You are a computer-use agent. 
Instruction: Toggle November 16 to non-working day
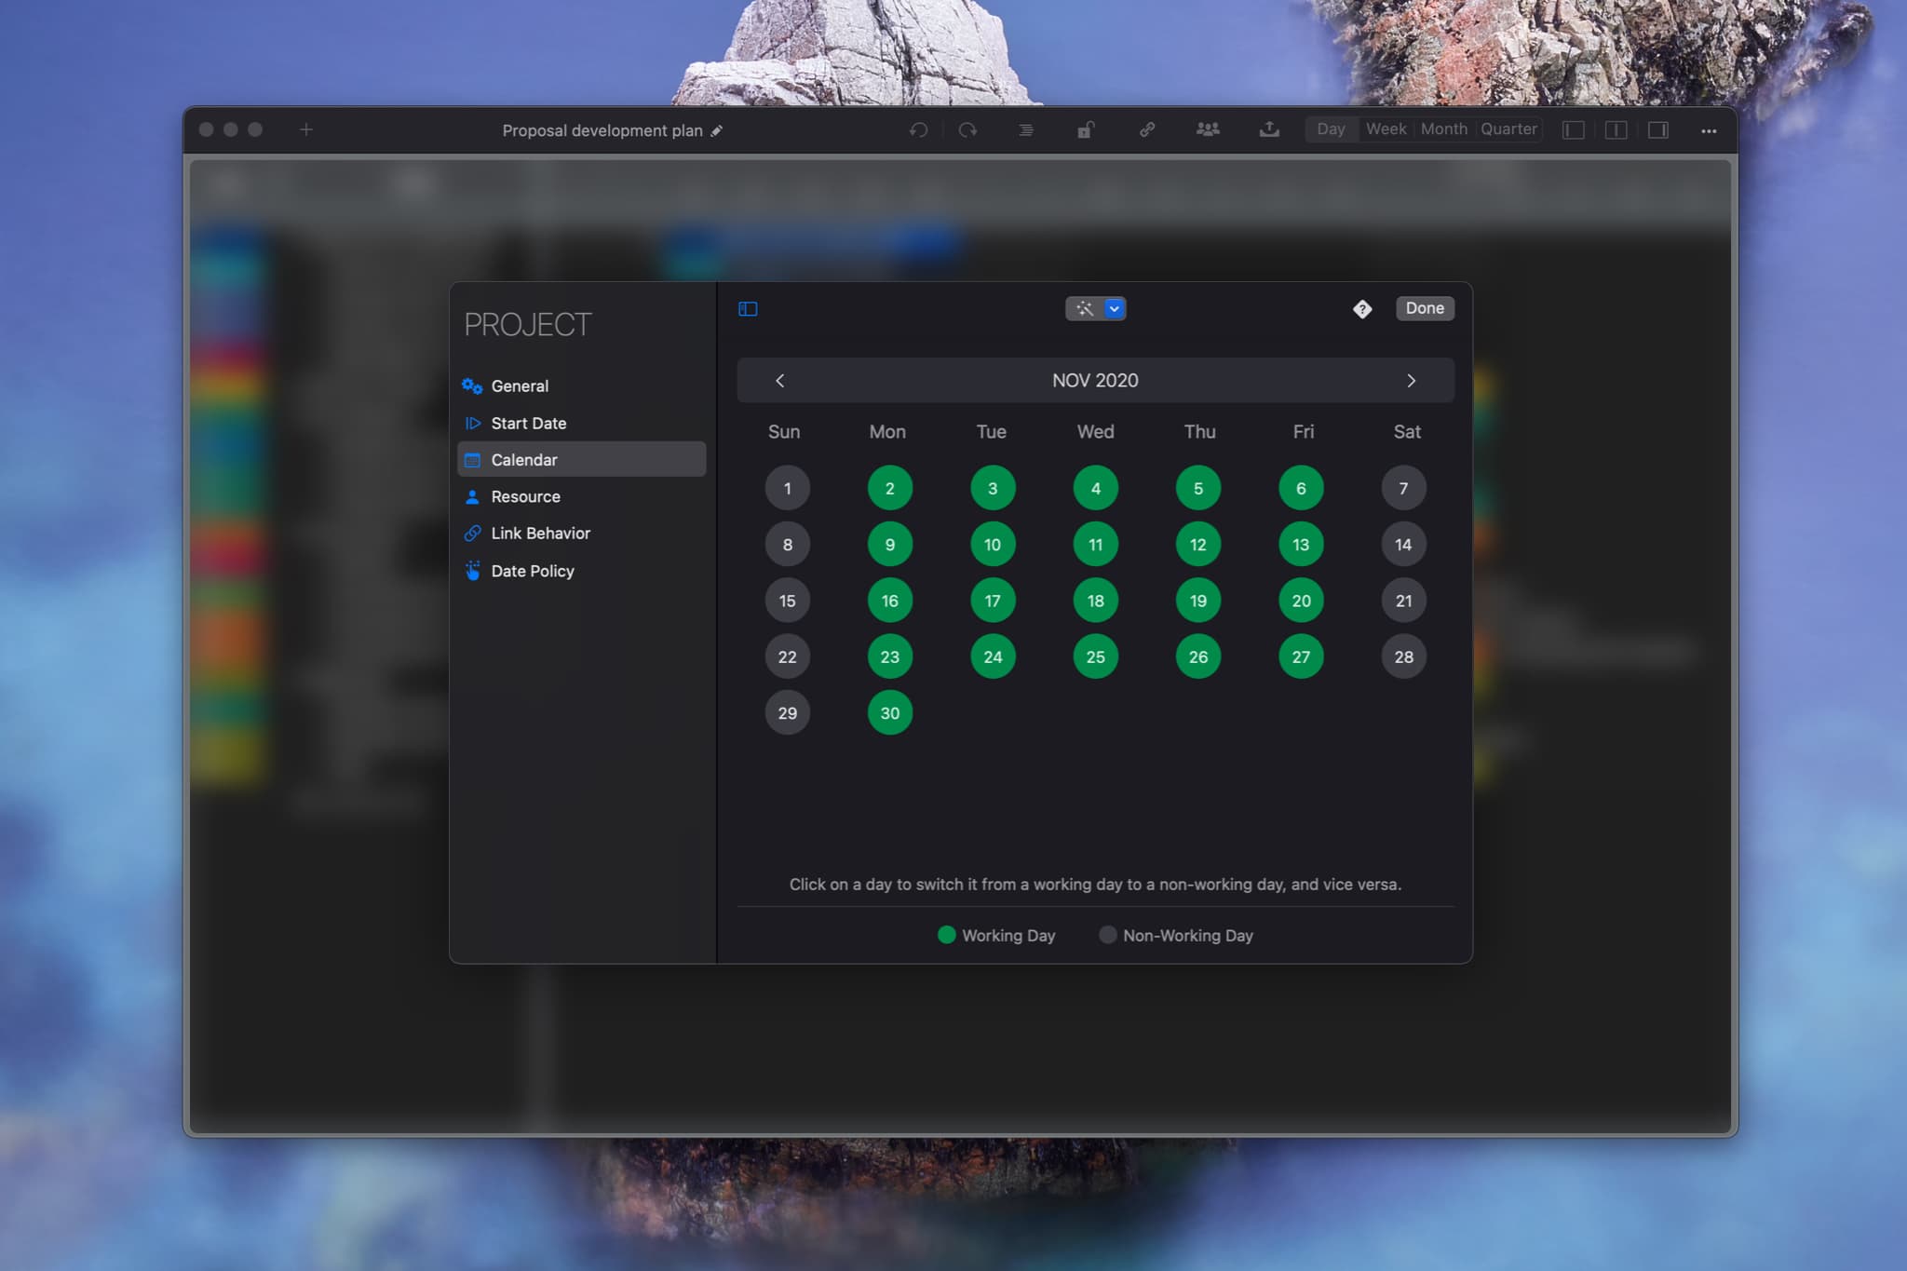tap(889, 601)
